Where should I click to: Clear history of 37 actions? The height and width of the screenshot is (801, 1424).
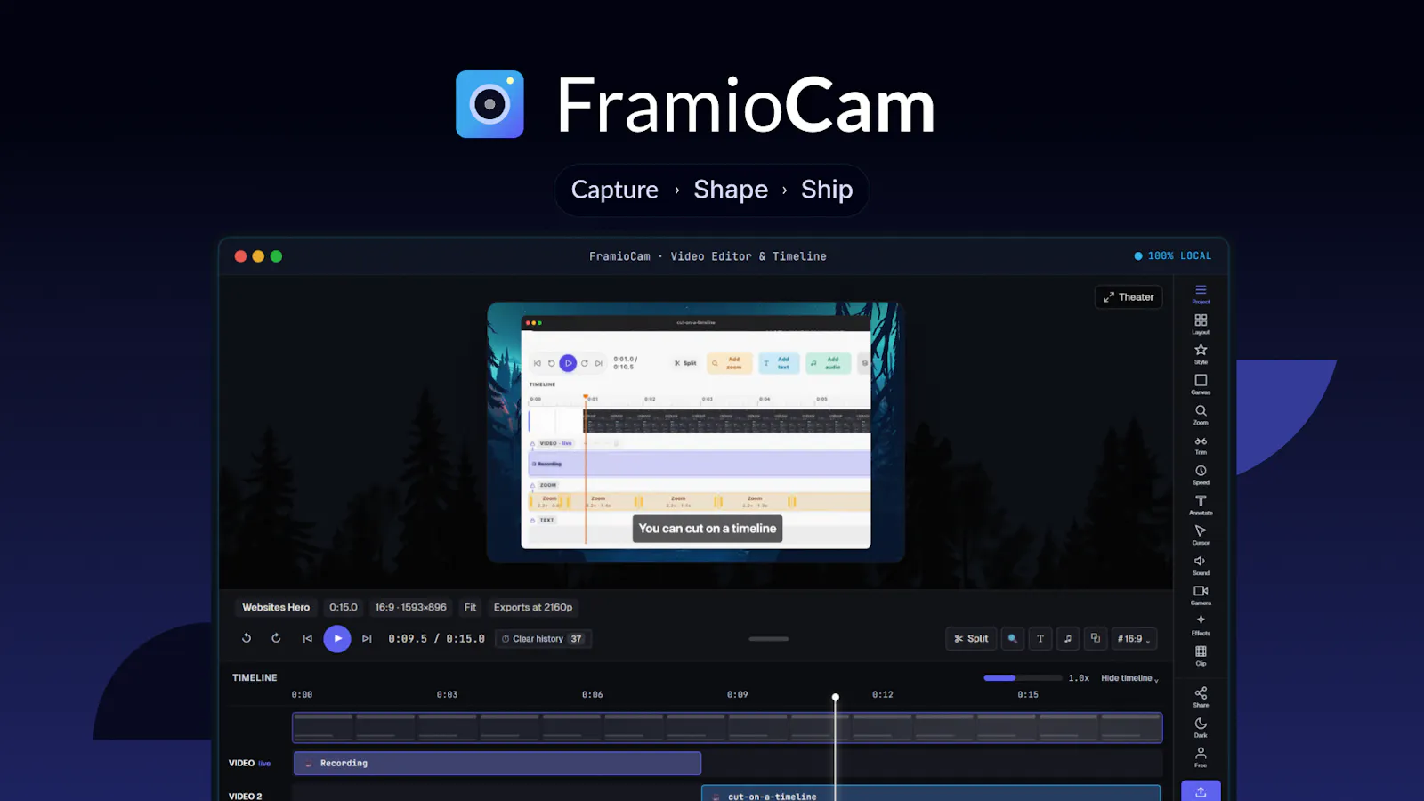point(543,639)
